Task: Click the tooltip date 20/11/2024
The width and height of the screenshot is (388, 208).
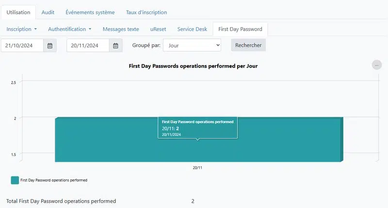Action: click(171, 135)
